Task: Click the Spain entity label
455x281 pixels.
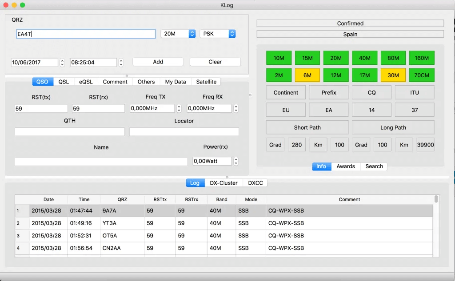Action: [350, 34]
